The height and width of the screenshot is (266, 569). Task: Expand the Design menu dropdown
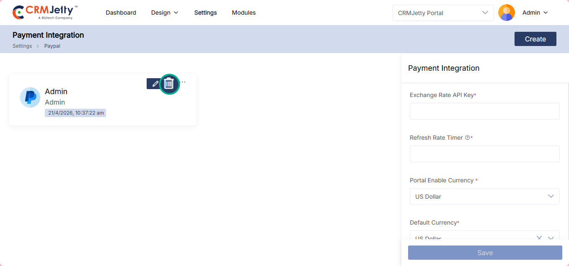coord(165,13)
